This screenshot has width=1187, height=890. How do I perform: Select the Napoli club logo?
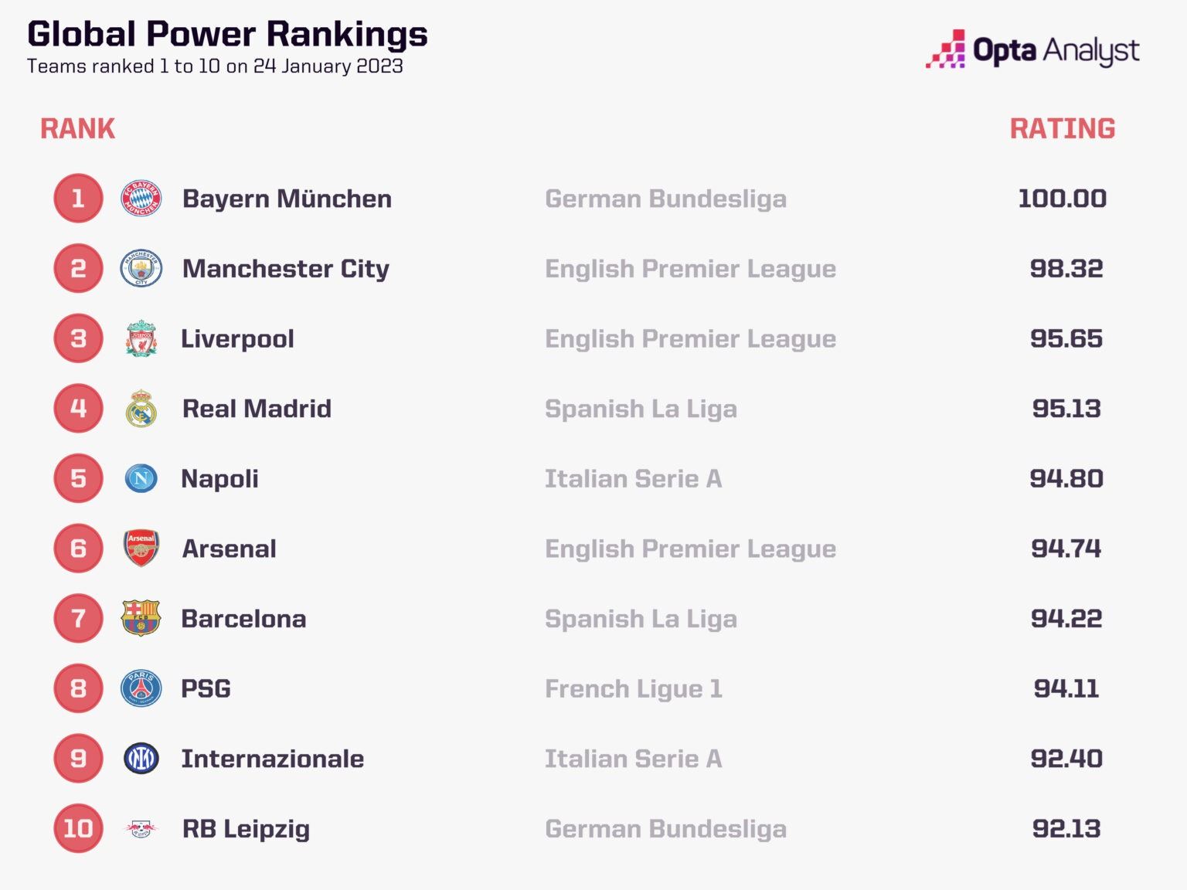coord(141,478)
